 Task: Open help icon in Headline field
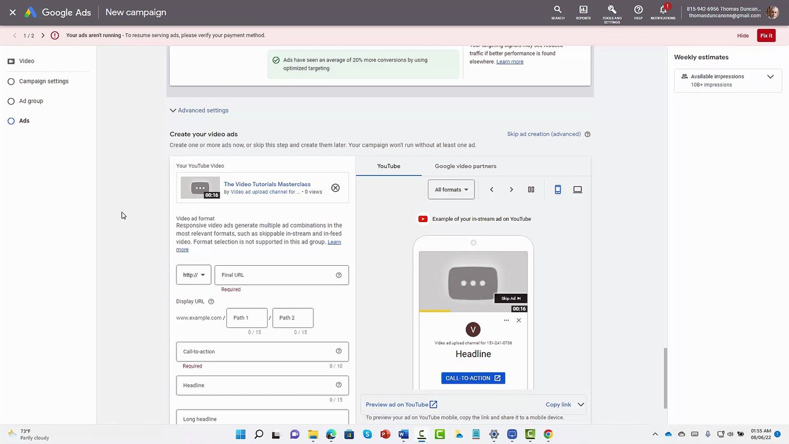[x=339, y=385]
